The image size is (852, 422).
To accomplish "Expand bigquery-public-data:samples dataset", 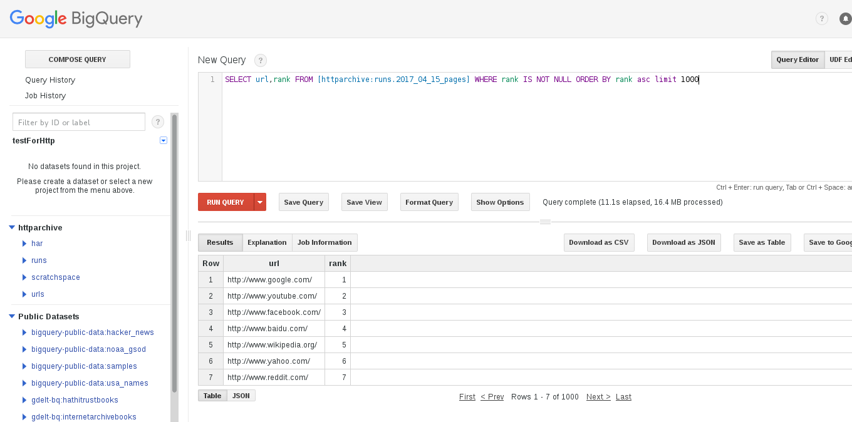I will click(x=24, y=366).
